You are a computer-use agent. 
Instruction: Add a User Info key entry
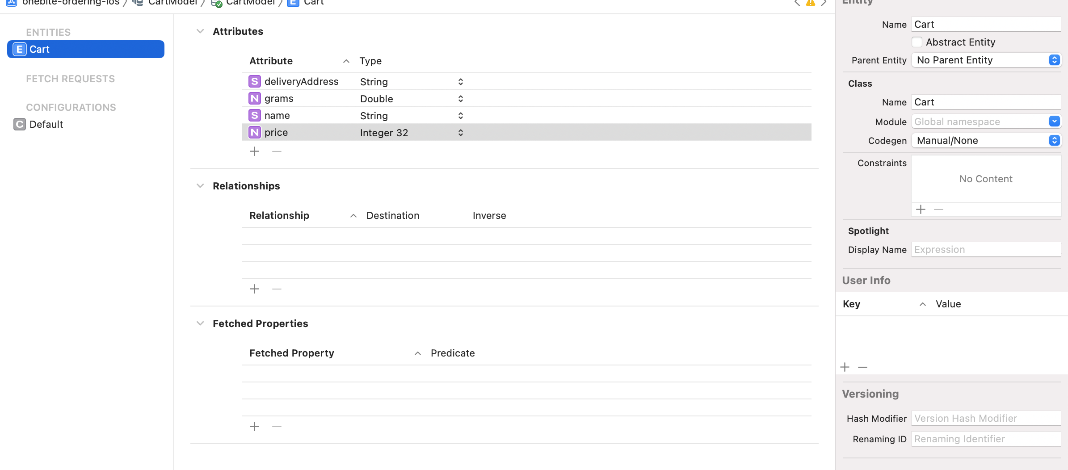pos(845,367)
